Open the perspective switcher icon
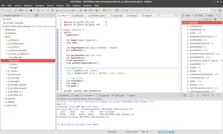Screen dimensions: 223x134 215,10
